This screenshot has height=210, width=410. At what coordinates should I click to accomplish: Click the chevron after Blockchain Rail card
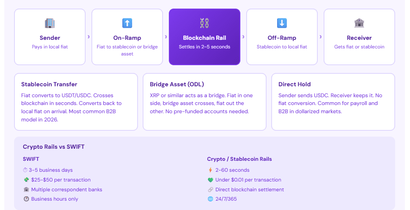243,37
